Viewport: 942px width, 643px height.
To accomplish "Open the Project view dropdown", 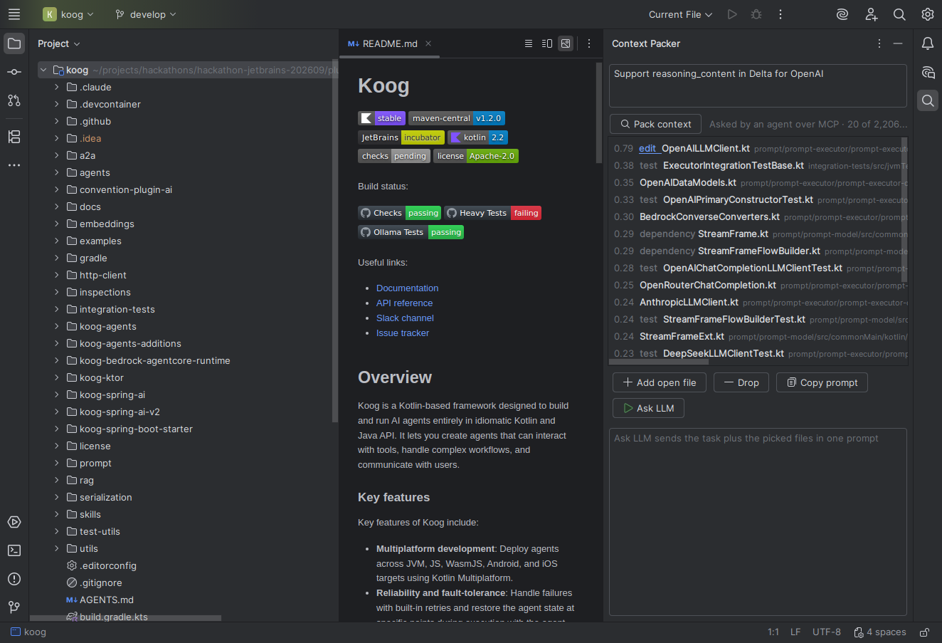I will tap(59, 43).
